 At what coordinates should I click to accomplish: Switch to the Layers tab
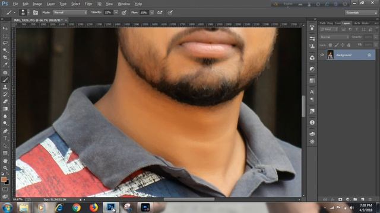coord(346,23)
